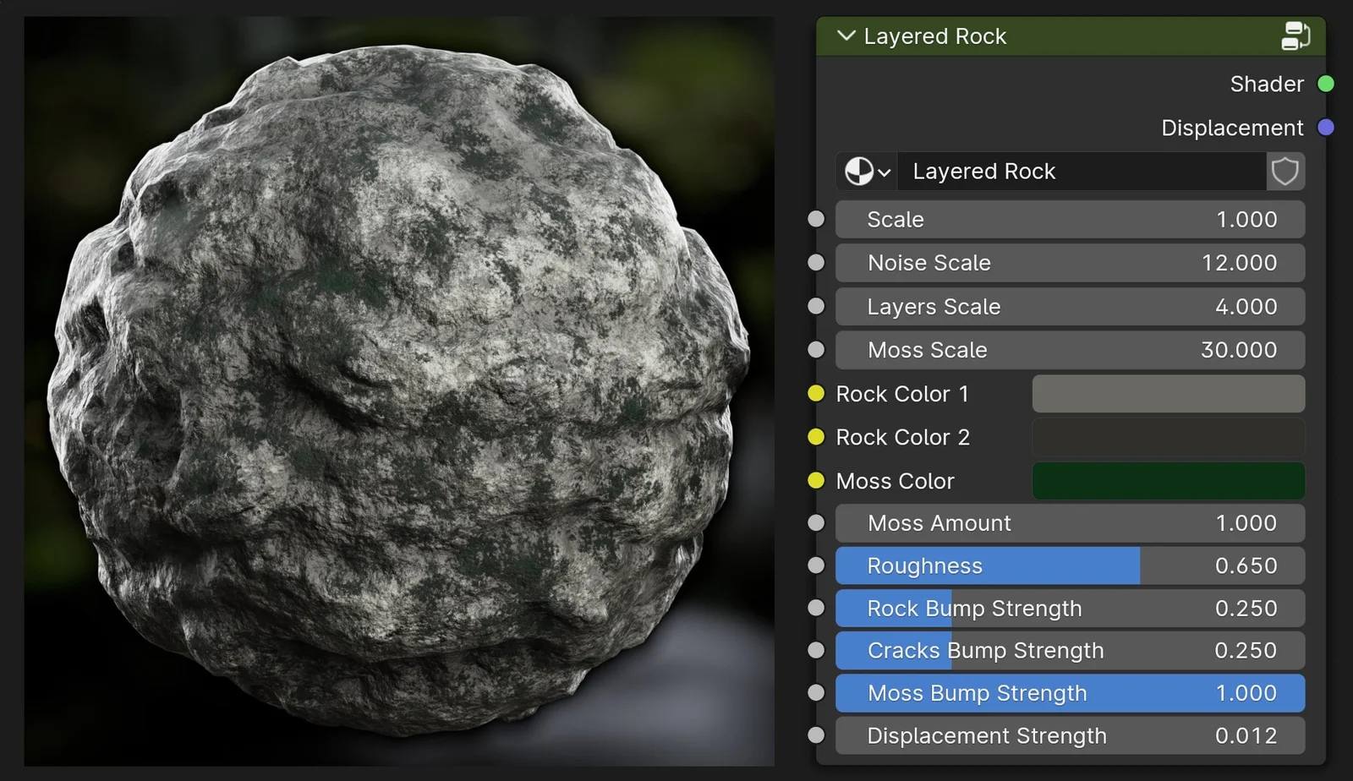This screenshot has height=781, width=1353.
Task: Open the Rock Color 1 color picker
Action: click(1168, 393)
